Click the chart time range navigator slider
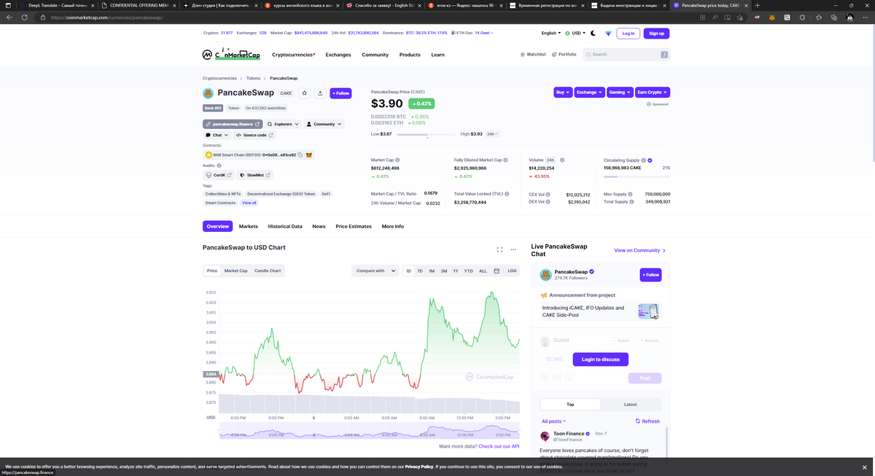Viewport: 875px width, 476px height. 370,432
